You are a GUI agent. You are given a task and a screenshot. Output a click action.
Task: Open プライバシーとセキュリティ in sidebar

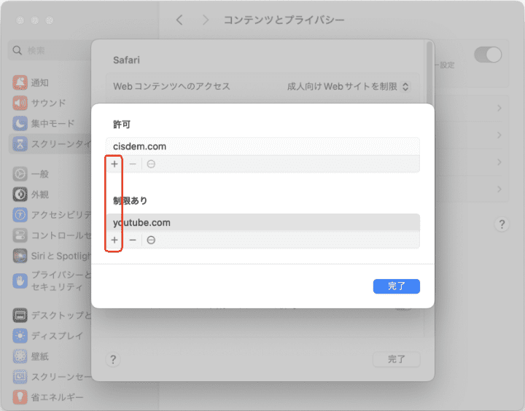[x=50, y=281]
